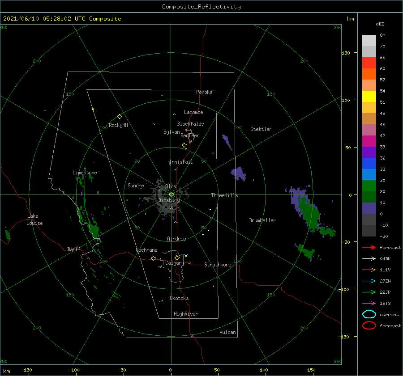This screenshot has width=403, height=376.
Task: Click the cyan 27ZW arrow icon
Action: point(369,281)
